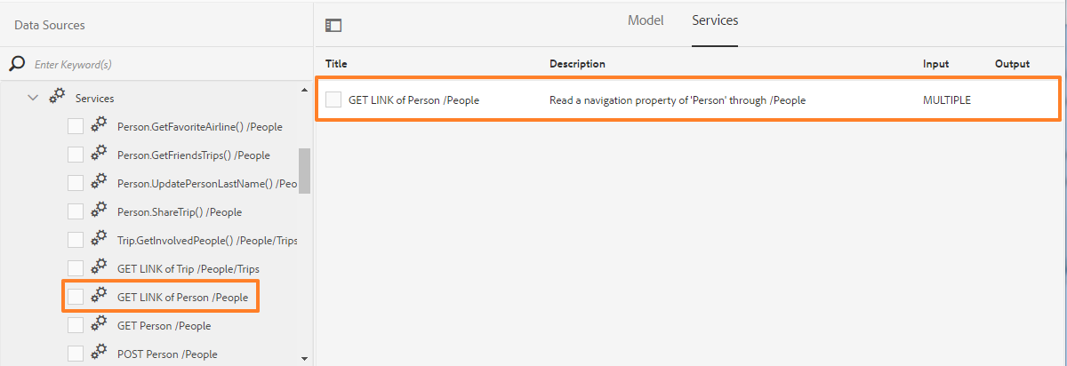
Task: Click gear icon beside POST Person /People
Action: point(99,354)
